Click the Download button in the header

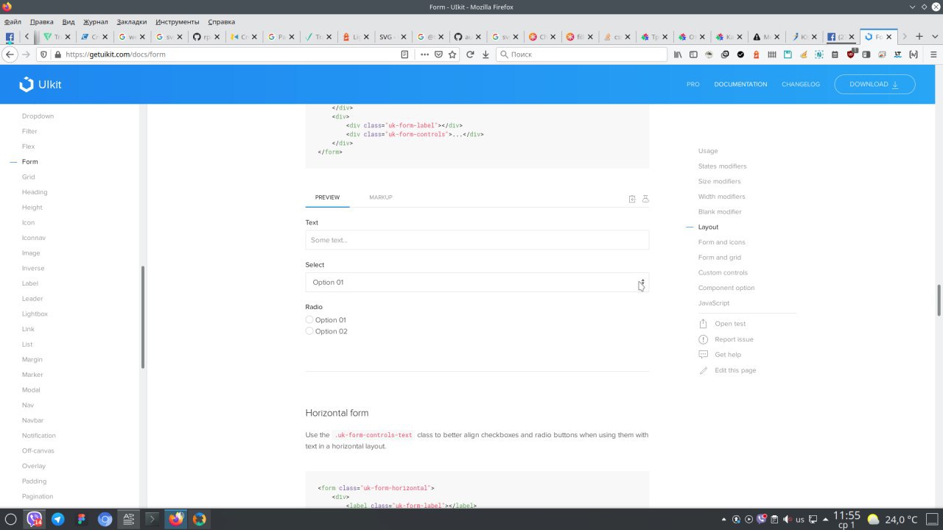874,85
